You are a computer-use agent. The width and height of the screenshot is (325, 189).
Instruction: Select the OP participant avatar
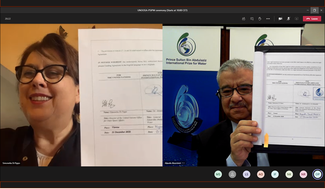click(317, 174)
